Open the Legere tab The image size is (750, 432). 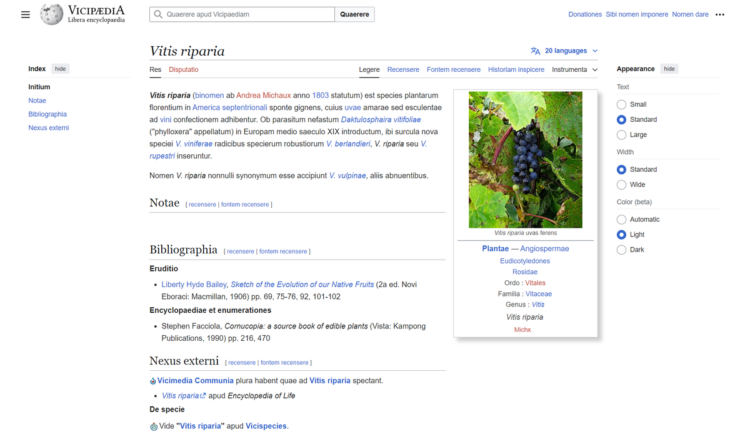pyautogui.click(x=369, y=70)
